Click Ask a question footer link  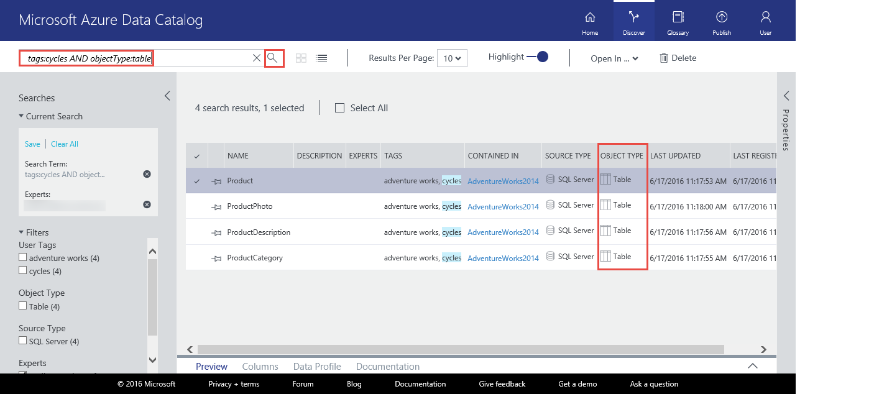(654, 384)
